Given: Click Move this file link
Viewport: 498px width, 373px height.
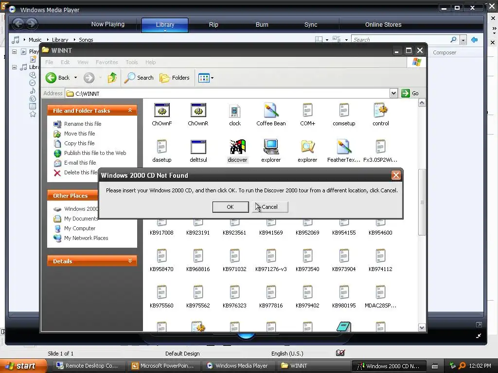Looking at the screenshot, I should (x=79, y=134).
